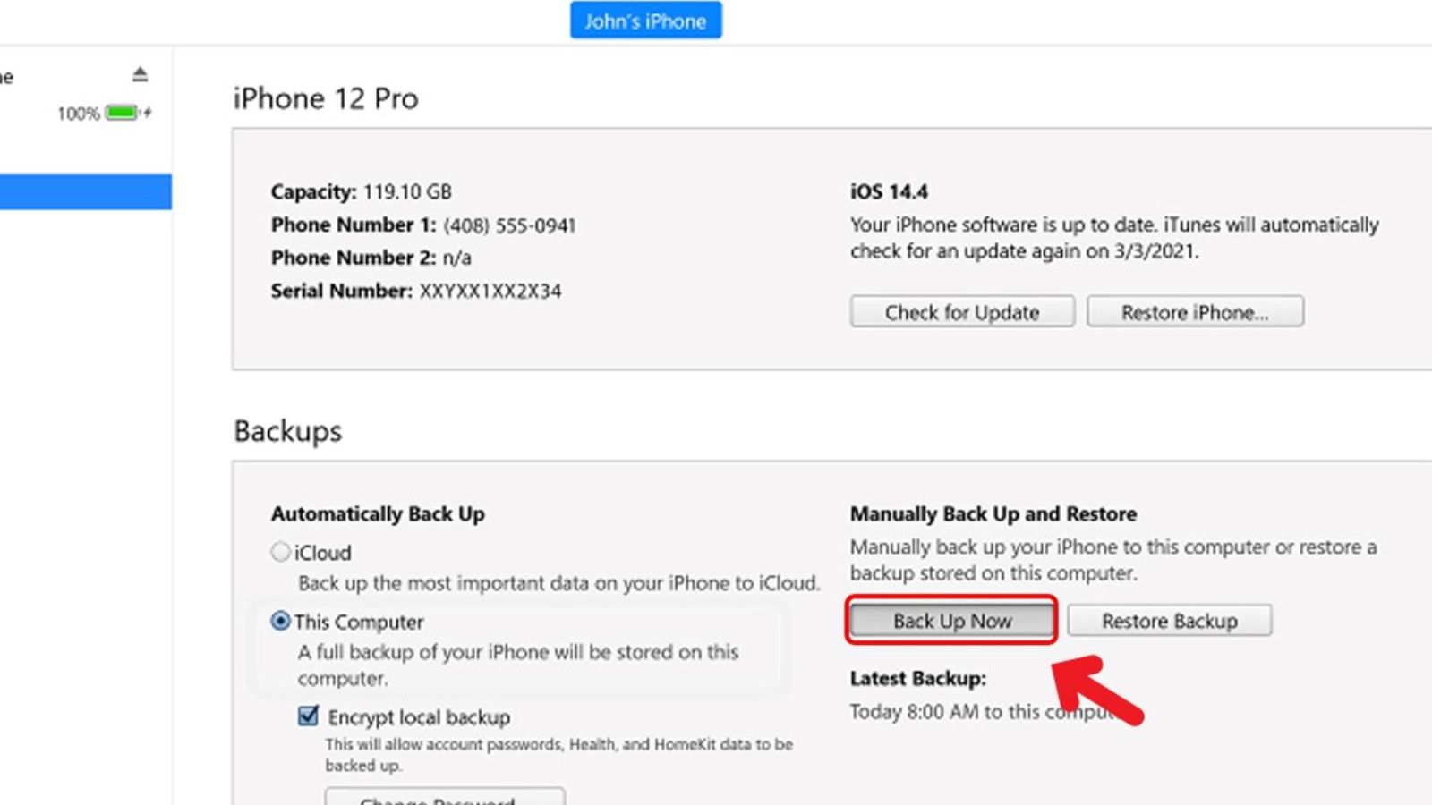Click the iOS 14.4 version label
The image size is (1432, 805).
click(888, 191)
